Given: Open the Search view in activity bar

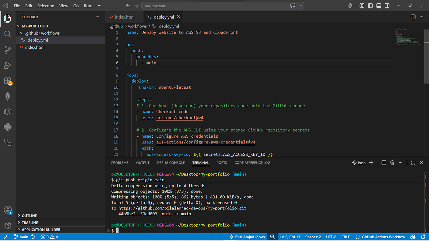Looking at the screenshot, I should pyautogui.click(x=8, y=34).
